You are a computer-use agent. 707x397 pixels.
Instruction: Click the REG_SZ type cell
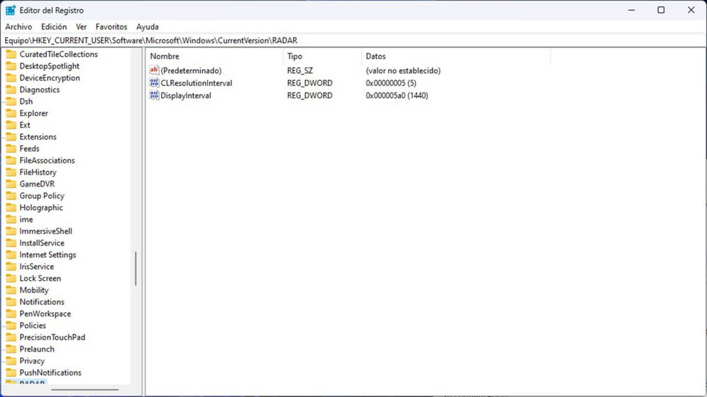tap(300, 71)
